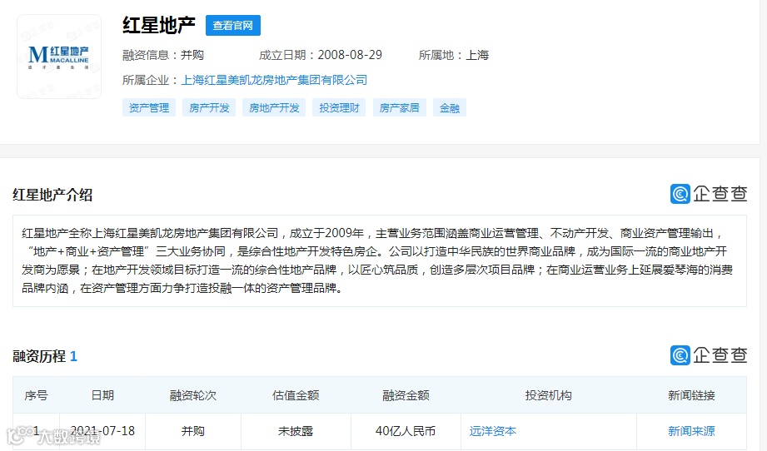Click the company introduction paragraph
The image size is (767, 451).
tap(379, 260)
